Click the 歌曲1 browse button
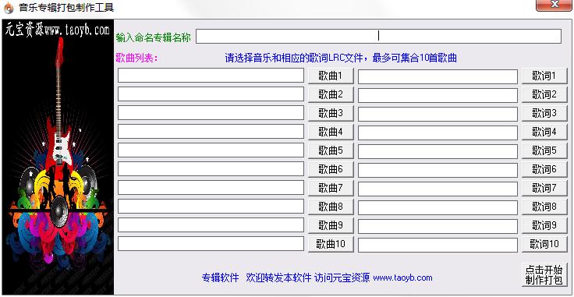 point(331,76)
